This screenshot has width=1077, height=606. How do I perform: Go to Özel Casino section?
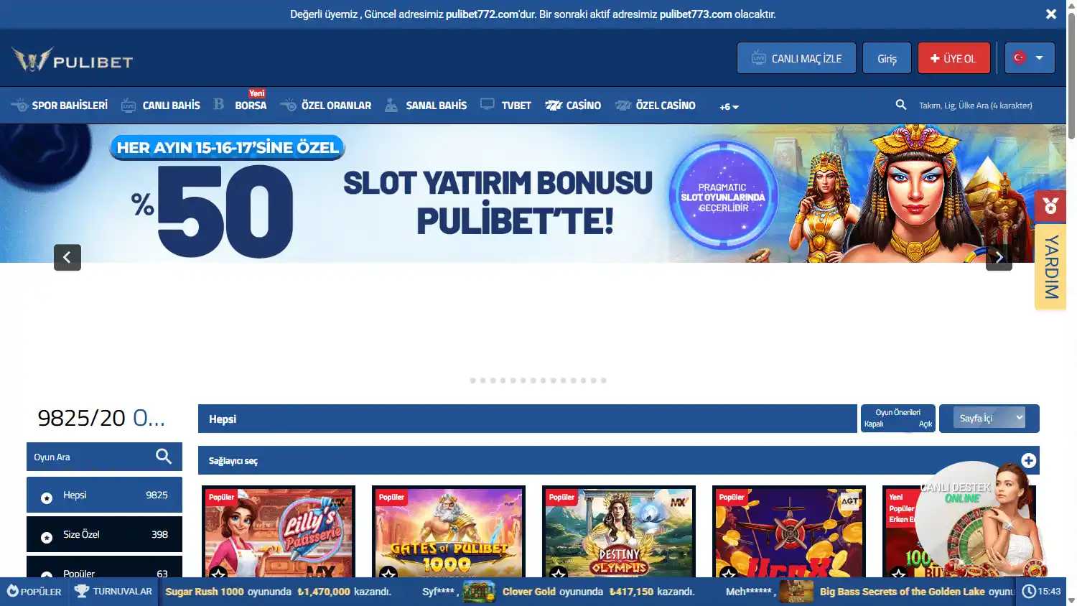point(656,106)
